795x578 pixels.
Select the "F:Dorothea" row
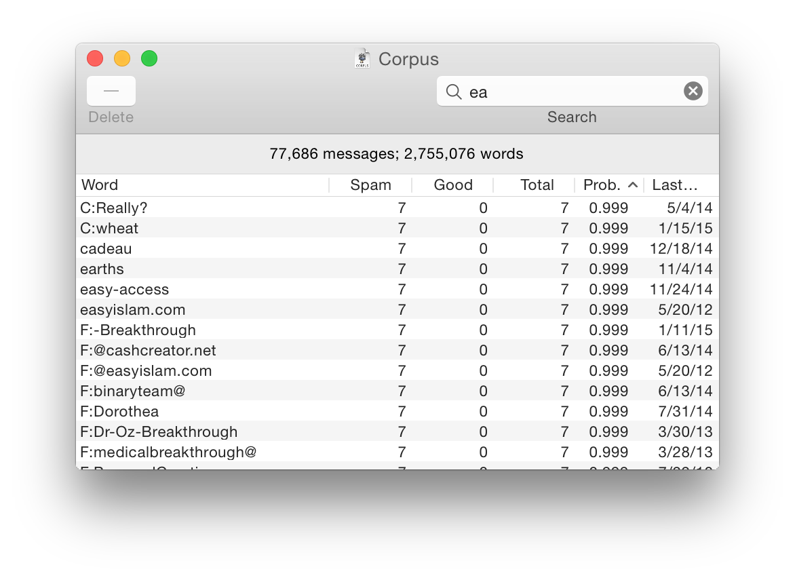tap(119, 411)
